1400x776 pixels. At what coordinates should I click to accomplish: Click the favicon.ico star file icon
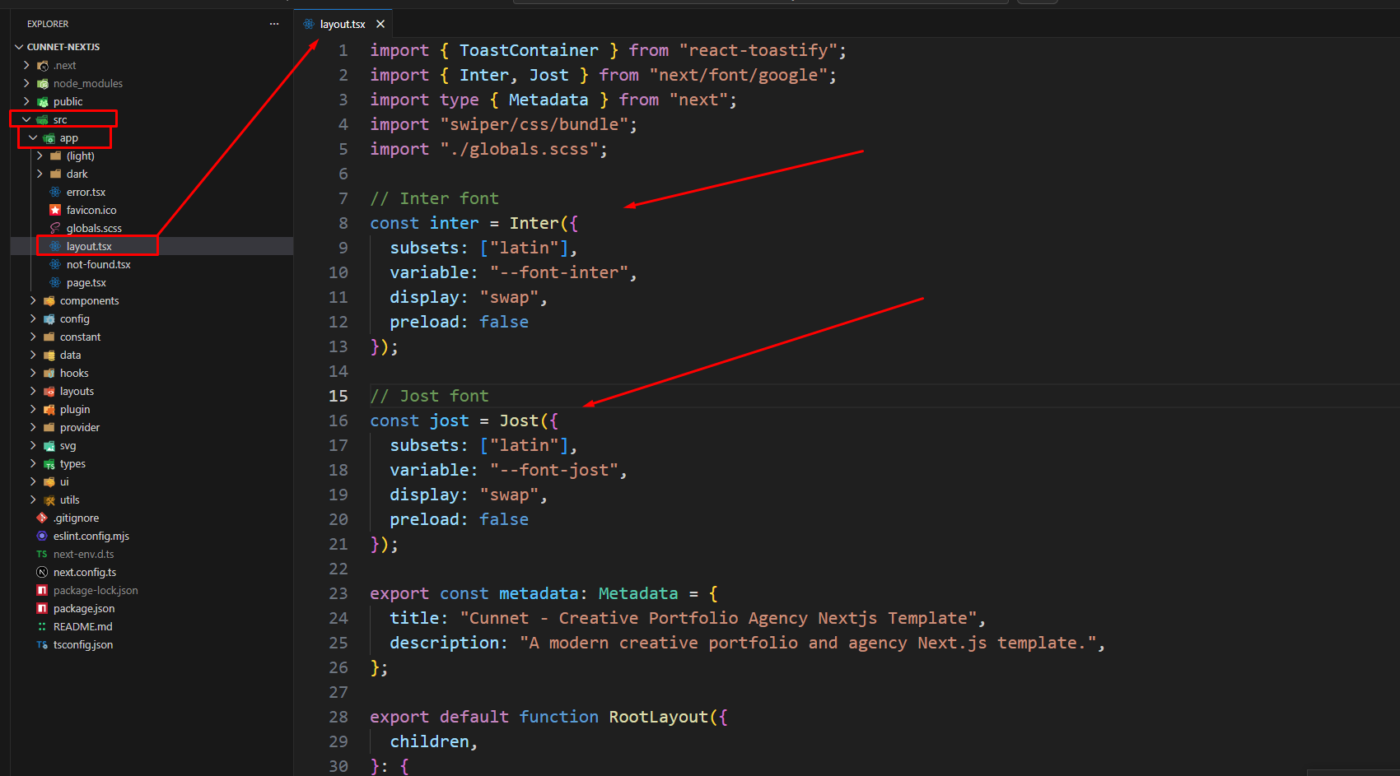(55, 210)
